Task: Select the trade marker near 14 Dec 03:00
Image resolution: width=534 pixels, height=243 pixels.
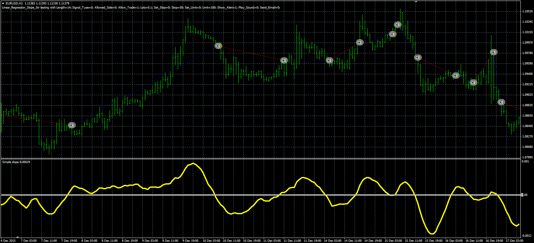Action: pos(329,60)
